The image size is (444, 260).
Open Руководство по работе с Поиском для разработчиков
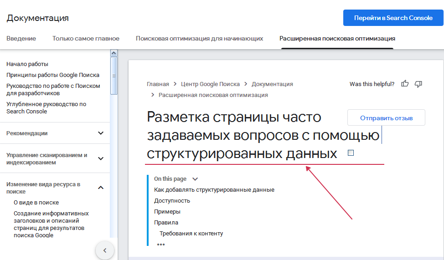[x=53, y=89]
